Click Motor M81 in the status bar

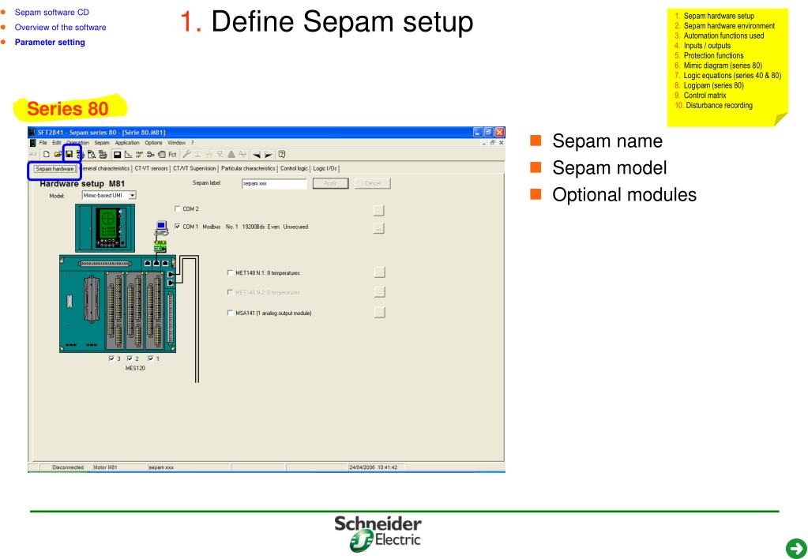pos(105,467)
